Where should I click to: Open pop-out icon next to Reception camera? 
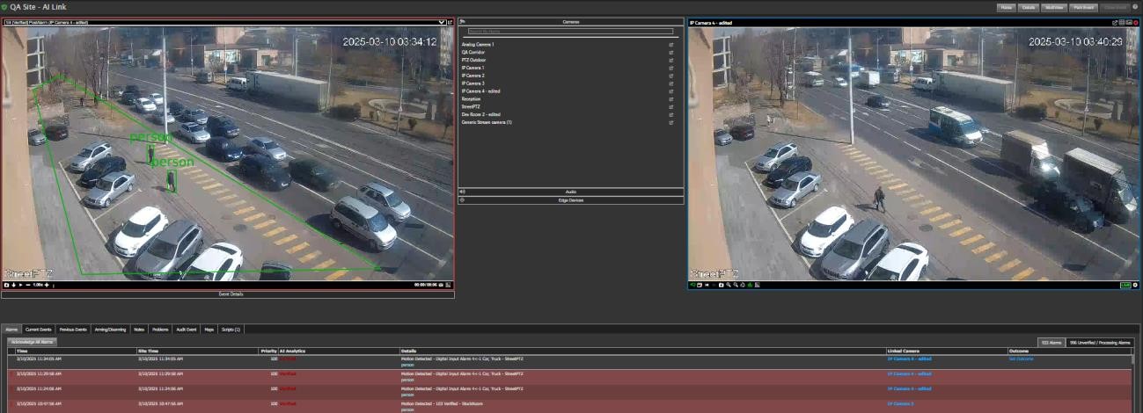pyautogui.click(x=671, y=99)
